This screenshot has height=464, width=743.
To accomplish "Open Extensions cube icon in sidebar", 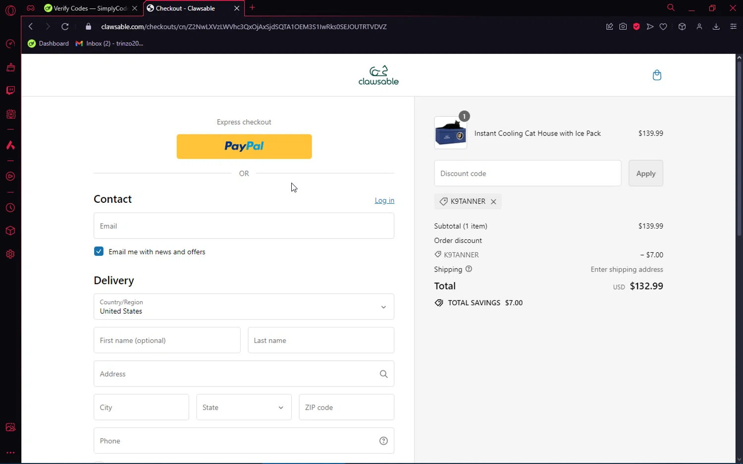I will point(10,231).
